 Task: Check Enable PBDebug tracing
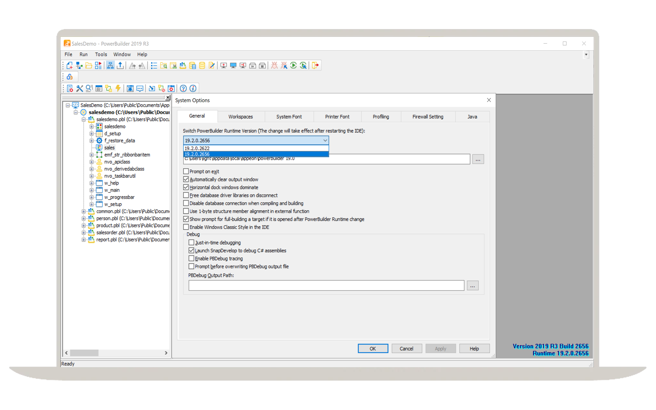coord(191,258)
